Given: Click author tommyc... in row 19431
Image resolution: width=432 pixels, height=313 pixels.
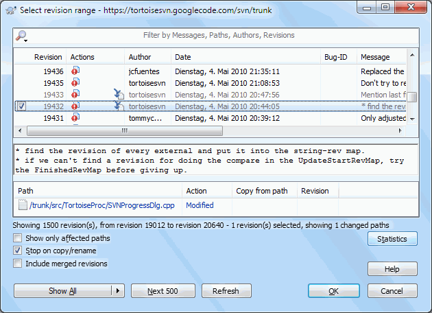Looking at the screenshot, I should [145, 118].
